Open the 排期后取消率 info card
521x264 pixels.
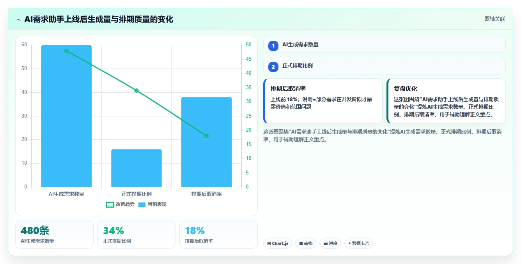pyautogui.click(x=323, y=101)
